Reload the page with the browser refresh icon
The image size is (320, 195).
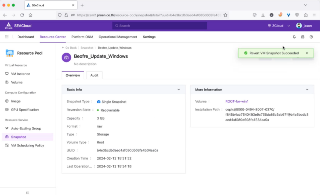tap(22, 15)
